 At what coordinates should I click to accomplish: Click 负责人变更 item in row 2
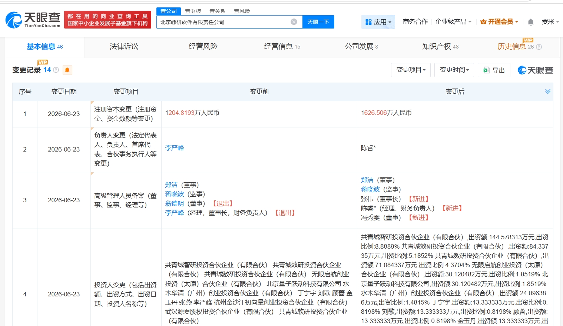point(125,149)
